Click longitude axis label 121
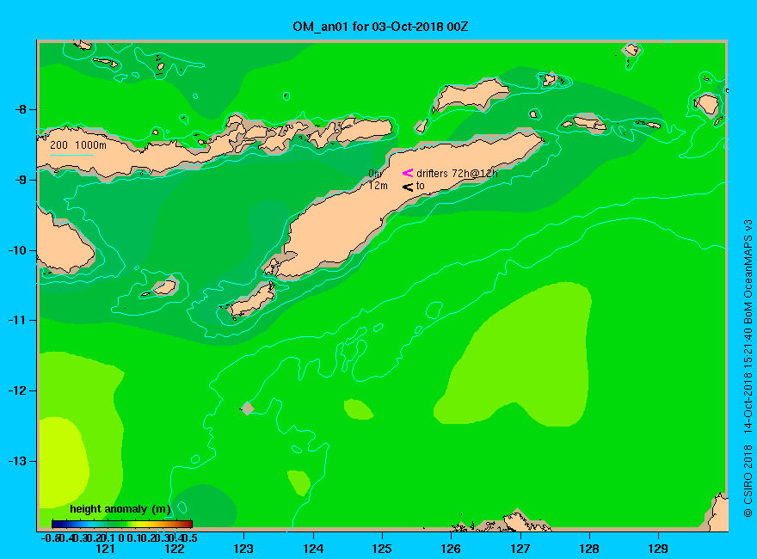This screenshot has height=559, width=757. [x=105, y=549]
